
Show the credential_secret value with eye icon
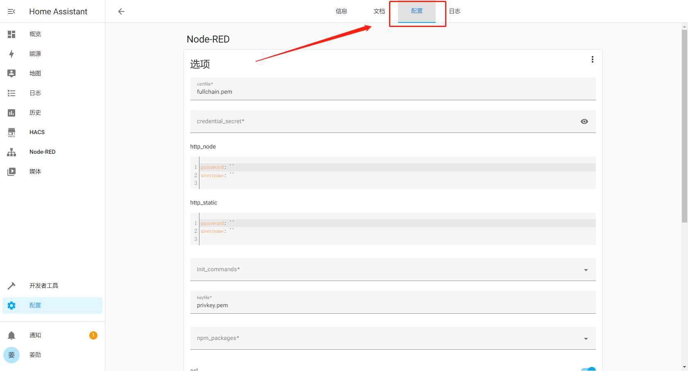click(x=584, y=121)
